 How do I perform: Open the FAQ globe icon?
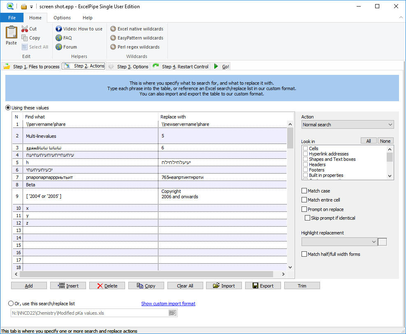59,38
